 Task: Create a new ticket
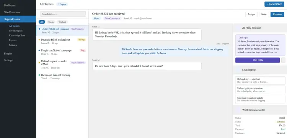tap(274, 4)
